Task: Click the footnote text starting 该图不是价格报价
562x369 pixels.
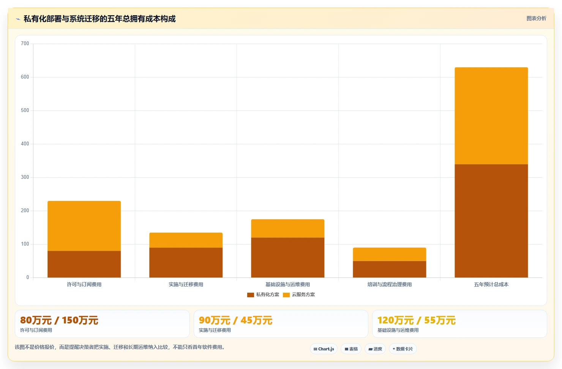Action: pyautogui.click(x=120, y=347)
